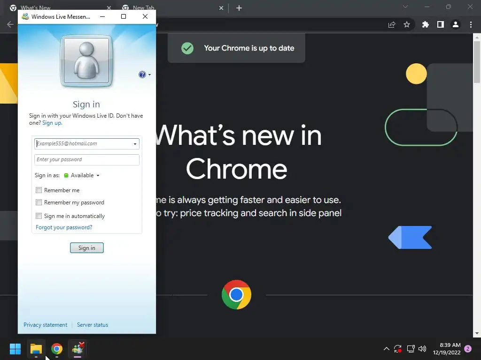Open Chrome Extensions puzzle icon

(x=425, y=24)
